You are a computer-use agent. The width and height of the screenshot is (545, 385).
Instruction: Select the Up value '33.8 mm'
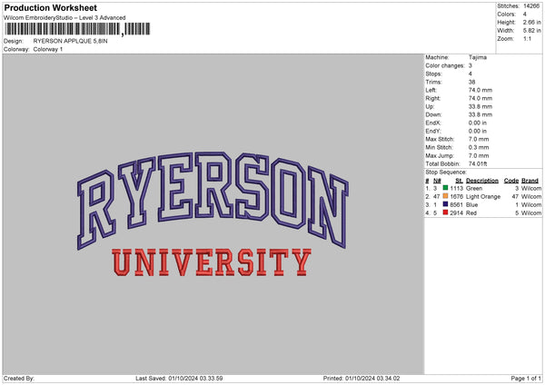point(481,106)
